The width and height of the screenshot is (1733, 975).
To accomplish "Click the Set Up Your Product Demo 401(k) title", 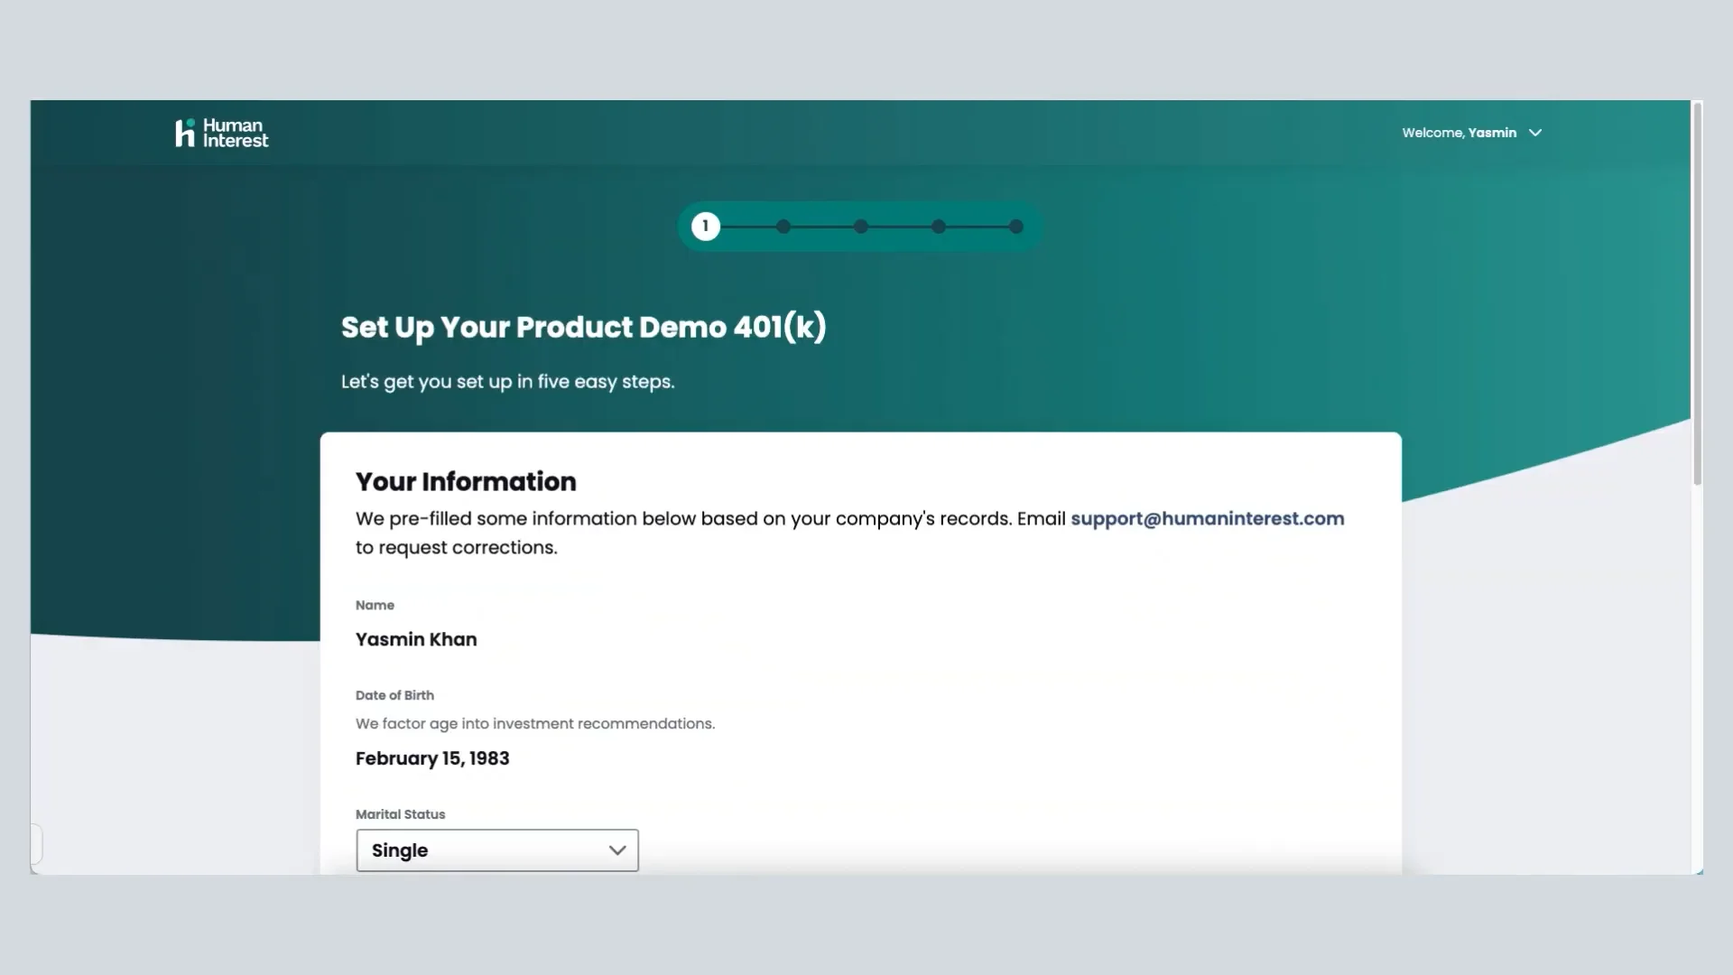I will click(584, 327).
